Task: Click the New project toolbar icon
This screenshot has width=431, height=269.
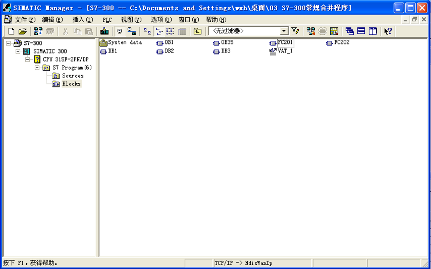Action: point(11,31)
